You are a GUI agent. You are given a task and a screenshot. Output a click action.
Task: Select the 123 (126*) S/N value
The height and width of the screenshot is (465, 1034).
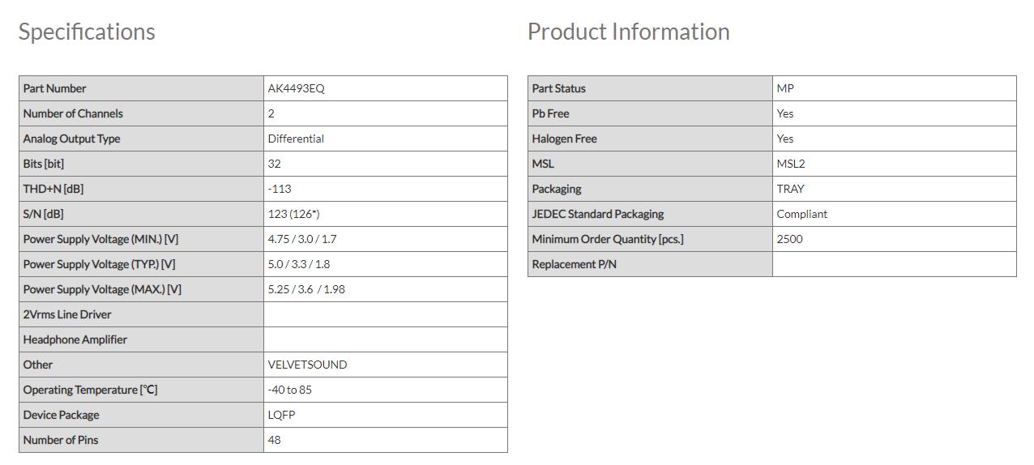[293, 214]
